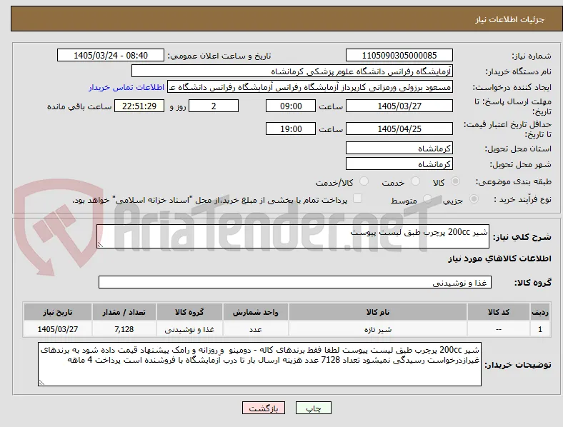Select the خدمت radio button

[x=415, y=181]
